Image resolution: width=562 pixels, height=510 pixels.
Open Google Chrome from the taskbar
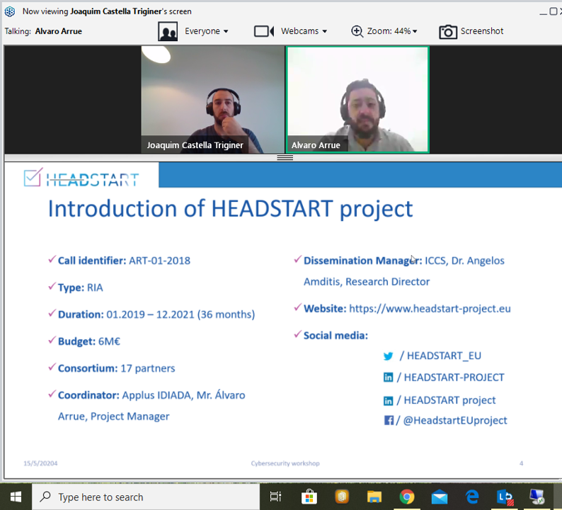[407, 497]
